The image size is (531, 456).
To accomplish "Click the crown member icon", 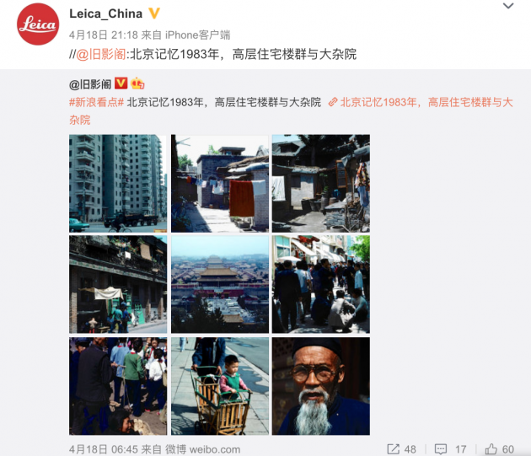I will coord(137,83).
